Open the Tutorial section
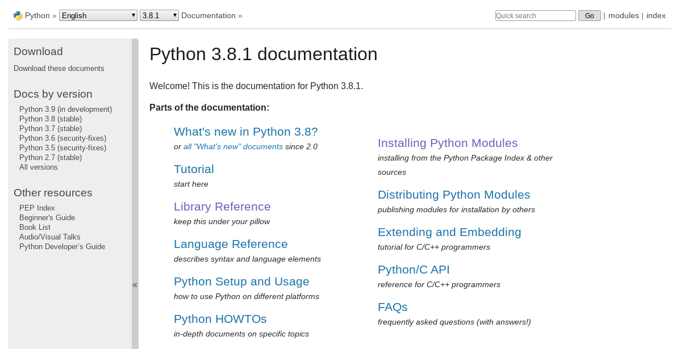This screenshot has width=680, height=349. pos(194,169)
